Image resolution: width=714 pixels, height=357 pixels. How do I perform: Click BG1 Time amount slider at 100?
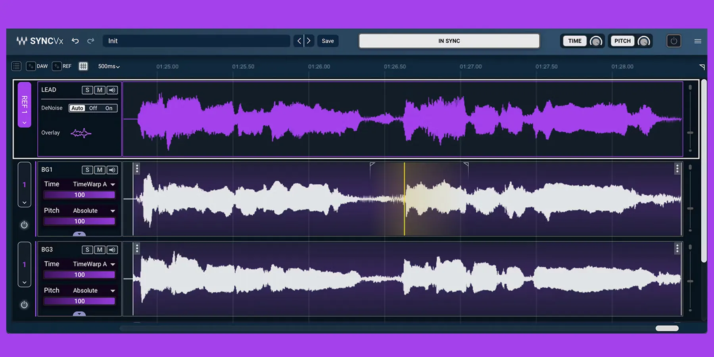click(79, 195)
